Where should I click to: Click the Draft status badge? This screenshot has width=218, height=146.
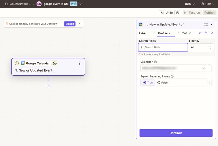pos(74,4)
